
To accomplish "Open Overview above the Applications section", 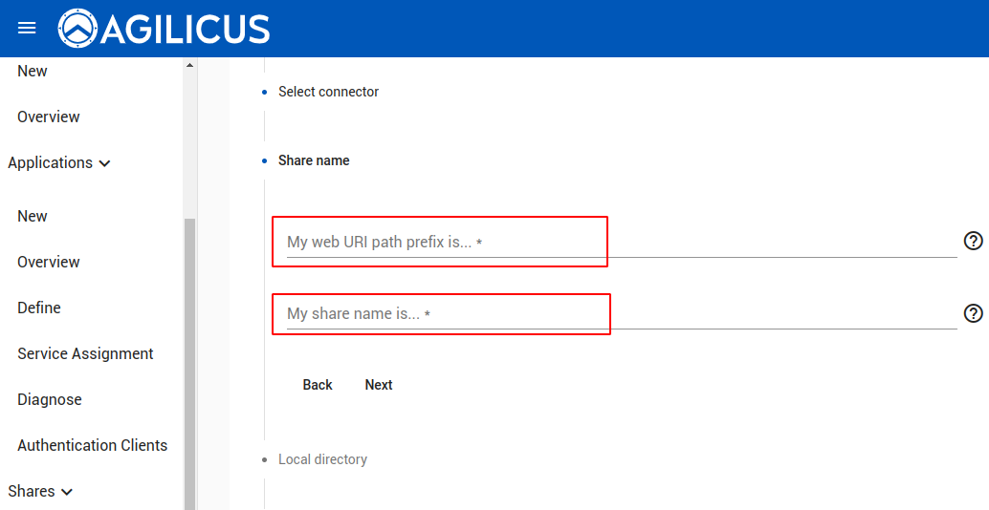I will click(x=49, y=117).
